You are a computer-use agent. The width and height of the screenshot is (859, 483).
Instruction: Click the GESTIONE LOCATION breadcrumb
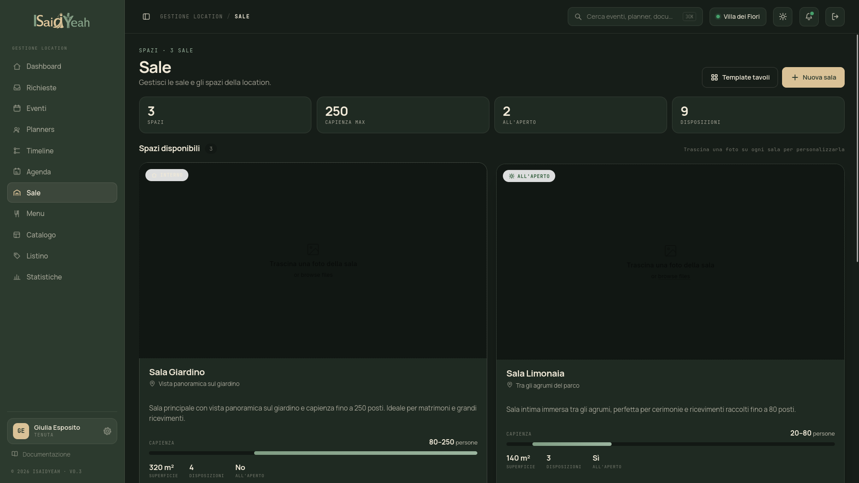(191, 17)
